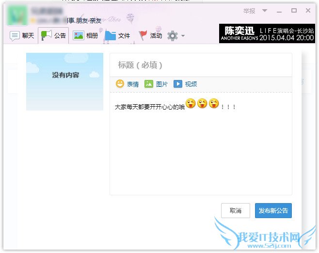Screen dimensions: 319x253
Task: Open the 聊天 chat tab
Action: pos(22,36)
